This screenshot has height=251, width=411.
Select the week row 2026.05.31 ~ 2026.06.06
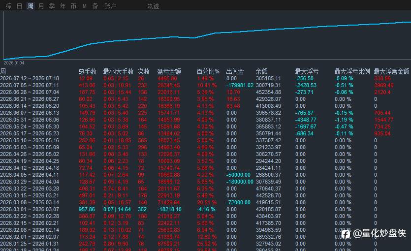click(206, 120)
